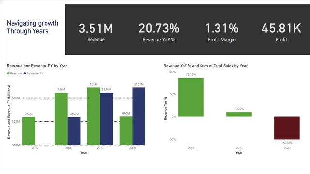
Task: Click "2018" on the YoY chart's axis
Action: 191,148
